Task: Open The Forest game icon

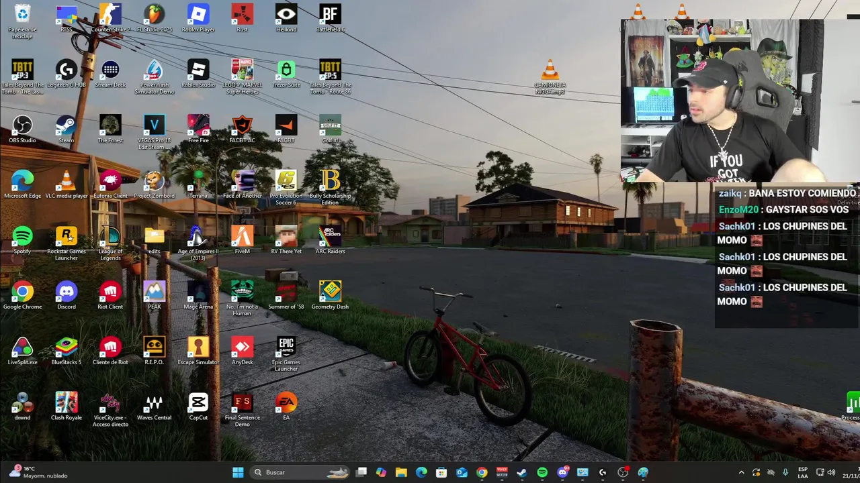Action: pos(110,130)
